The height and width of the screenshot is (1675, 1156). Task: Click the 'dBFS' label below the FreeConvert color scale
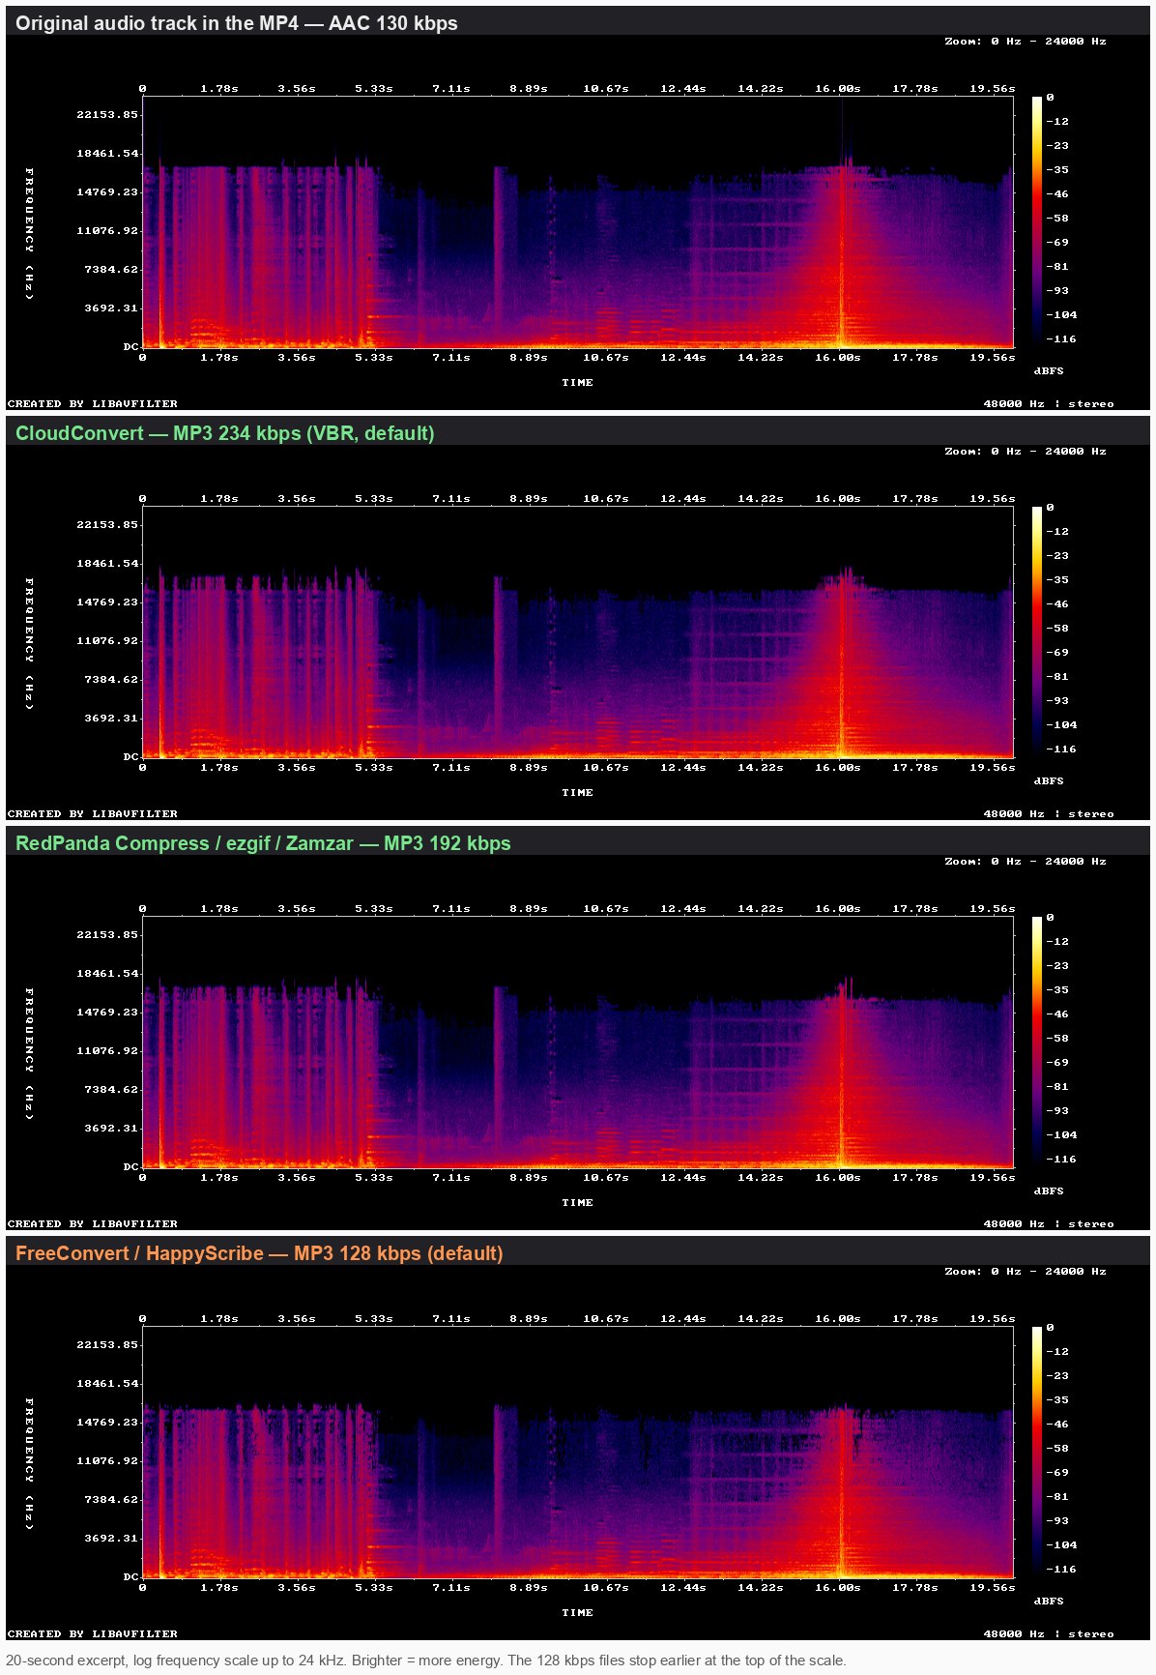coord(1049,1602)
